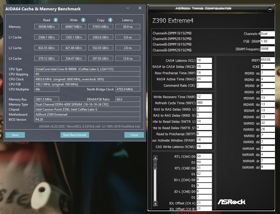Click the CAS Write Latency (tCWL) field
280x214 pixels.
point(204,146)
